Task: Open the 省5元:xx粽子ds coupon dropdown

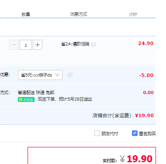Action: click(40, 75)
